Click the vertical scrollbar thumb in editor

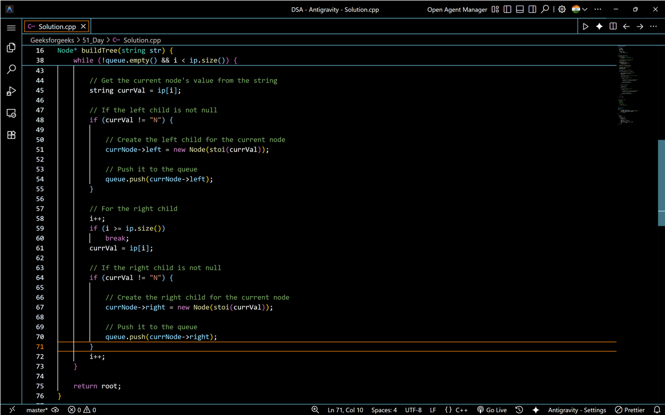point(661,183)
